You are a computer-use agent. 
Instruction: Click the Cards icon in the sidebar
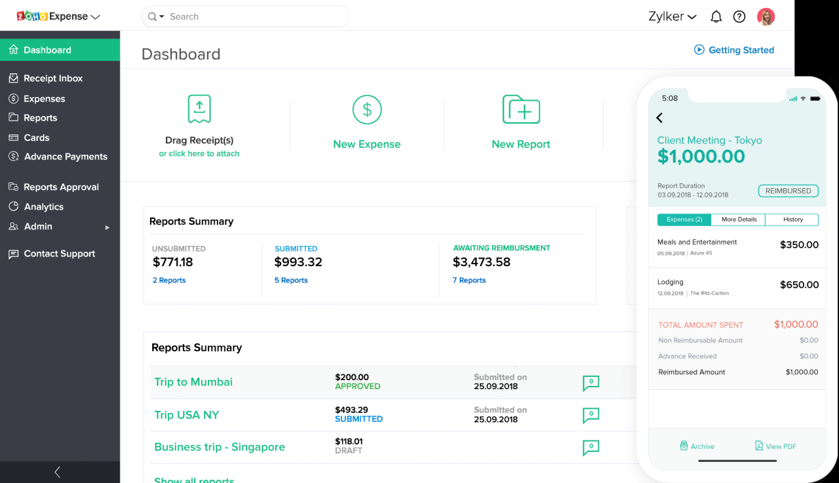pyautogui.click(x=14, y=137)
